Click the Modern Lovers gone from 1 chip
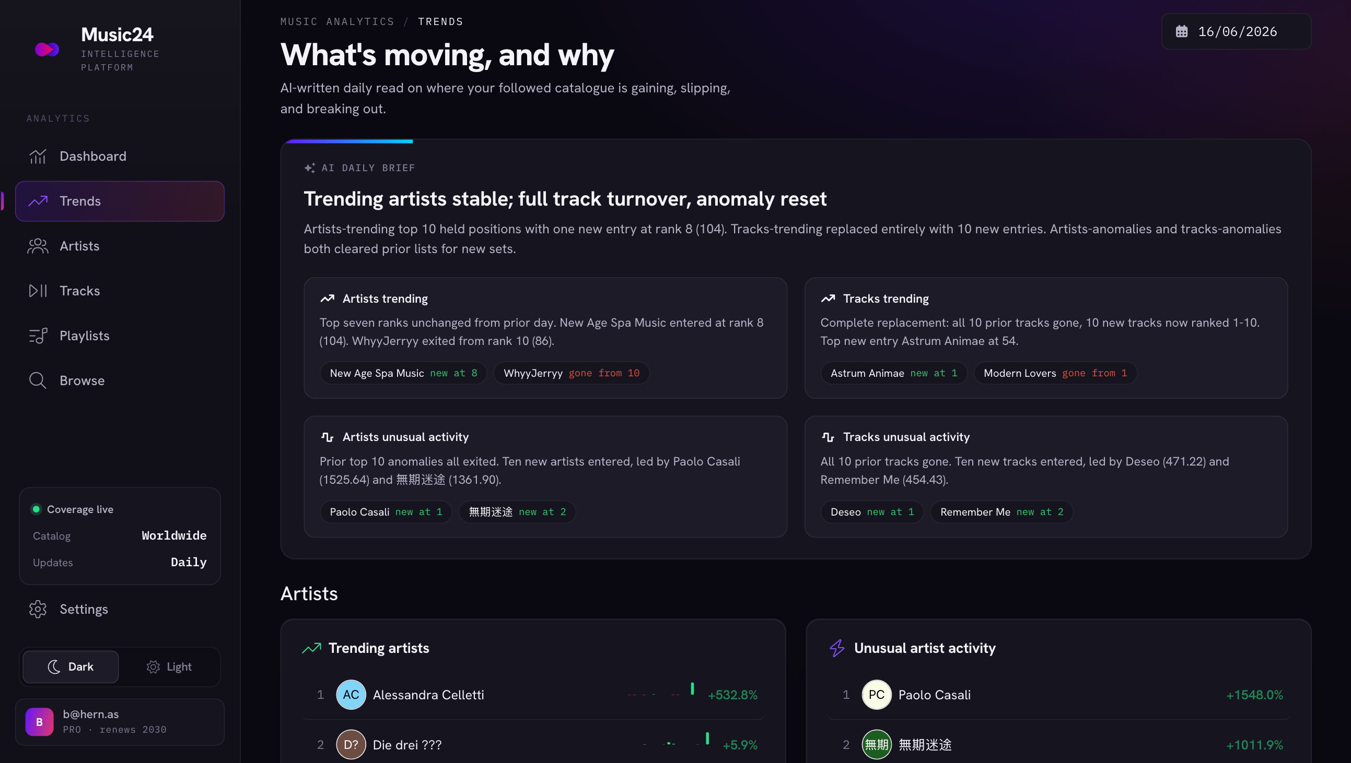The image size is (1351, 763). (1055, 373)
